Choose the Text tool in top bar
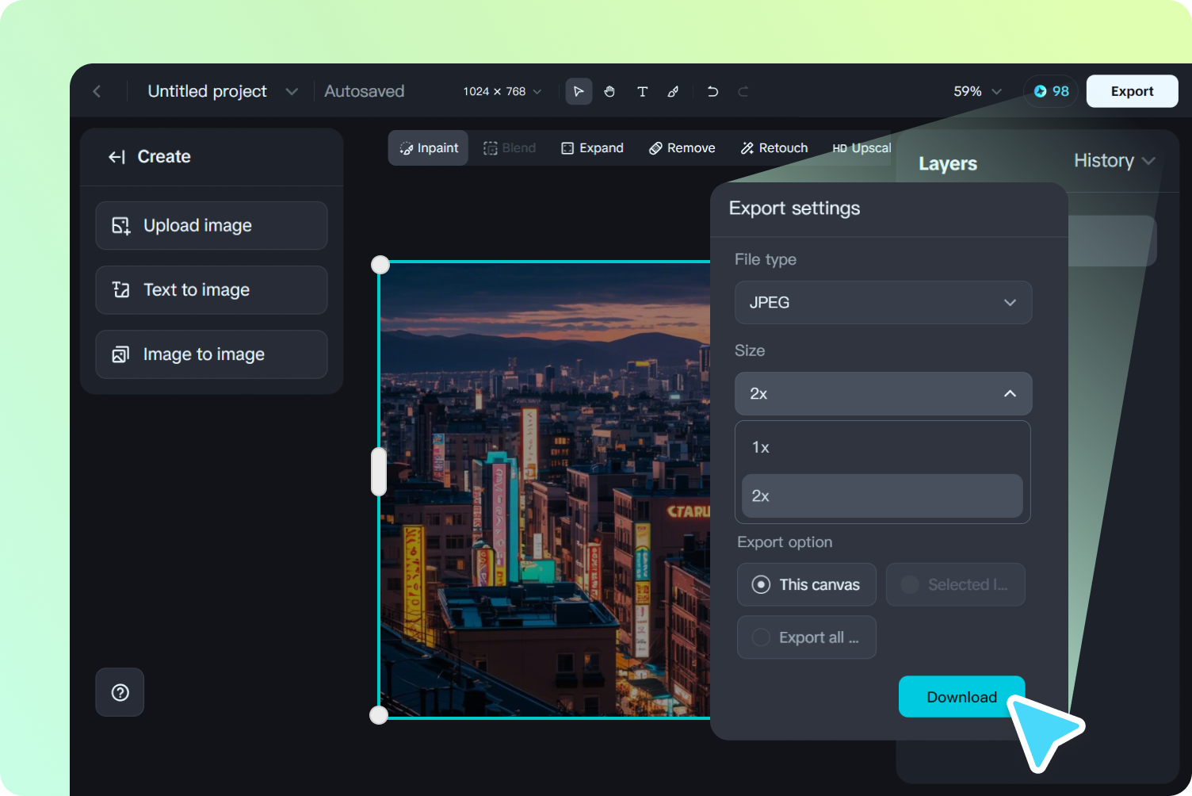The height and width of the screenshot is (796, 1192). [642, 91]
